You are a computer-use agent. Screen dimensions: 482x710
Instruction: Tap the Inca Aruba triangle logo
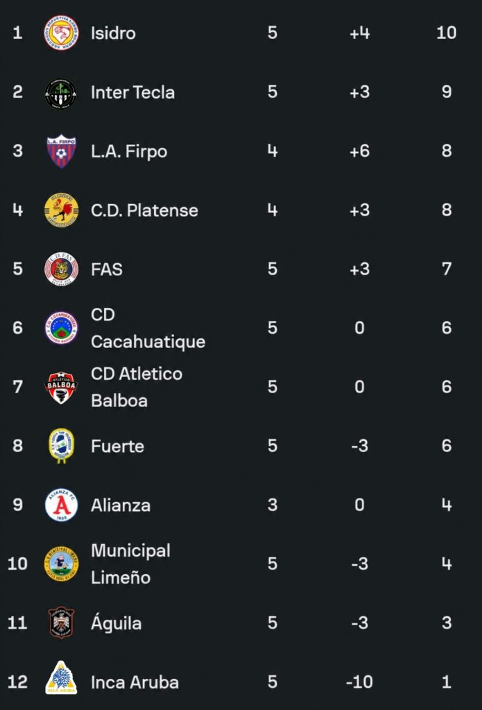(61, 678)
